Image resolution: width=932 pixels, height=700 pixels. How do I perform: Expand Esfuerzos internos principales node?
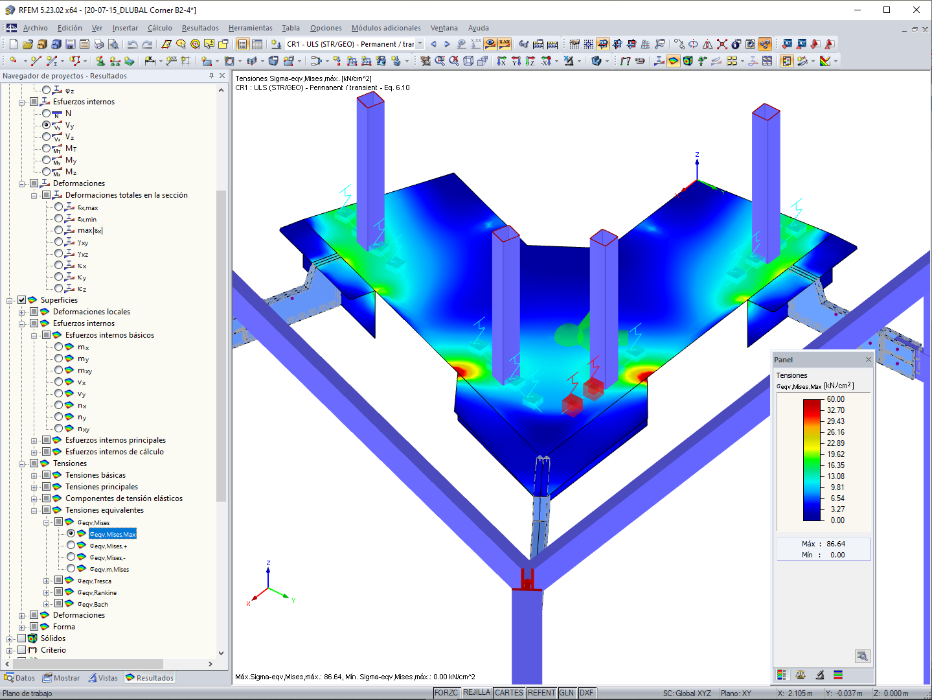34,440
